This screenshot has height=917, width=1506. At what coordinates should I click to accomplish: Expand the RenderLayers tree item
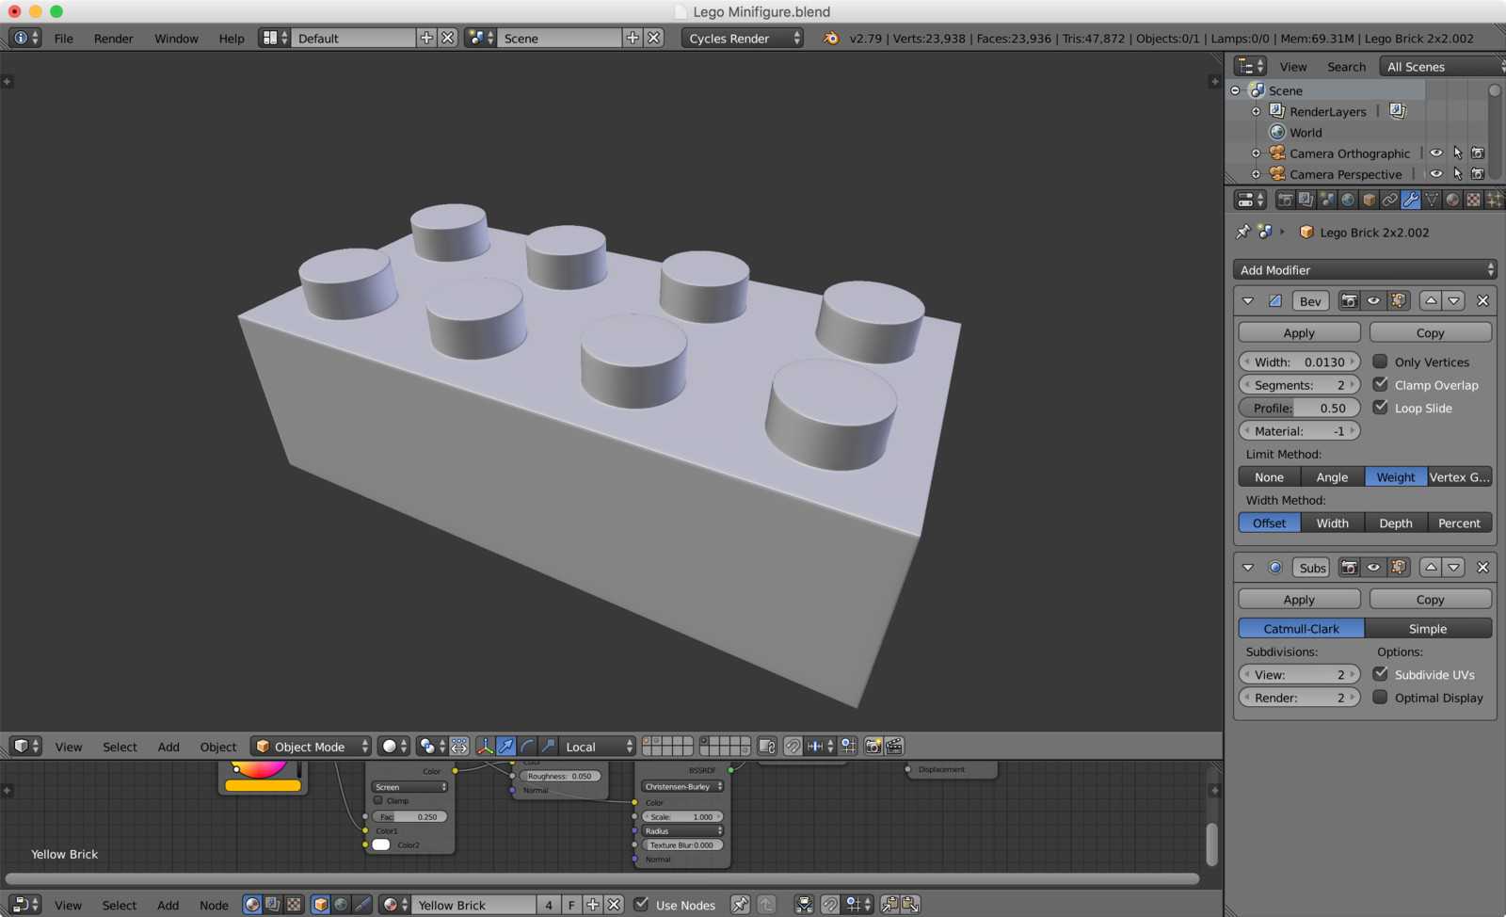point(1256,111)
